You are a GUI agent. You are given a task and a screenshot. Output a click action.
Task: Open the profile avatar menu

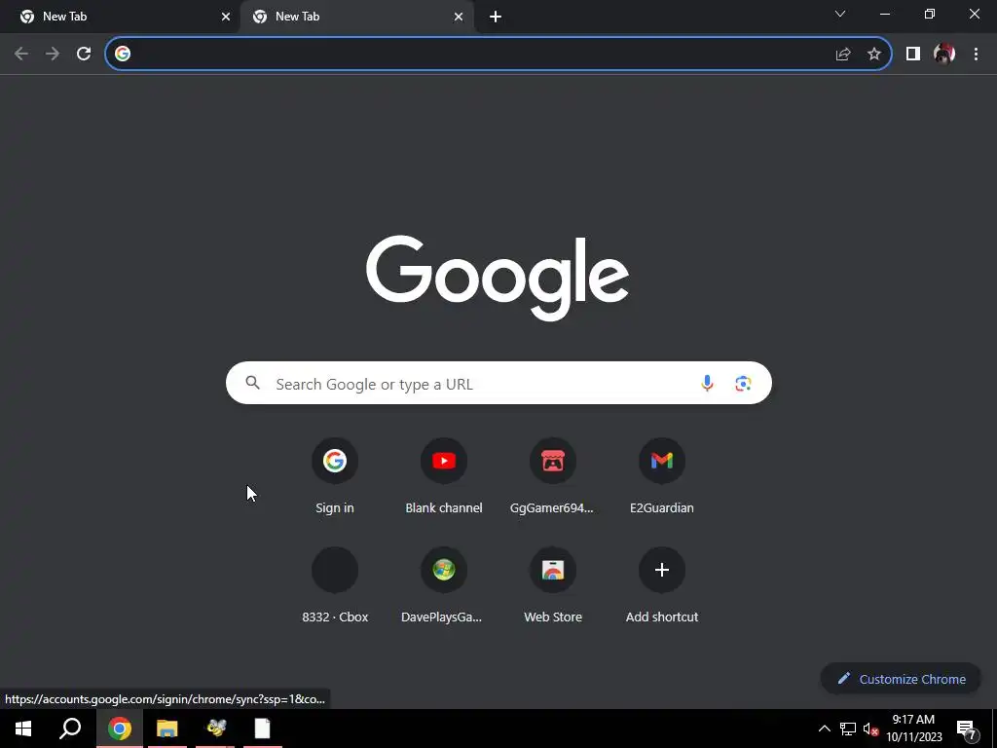click(x=944, y=55)
